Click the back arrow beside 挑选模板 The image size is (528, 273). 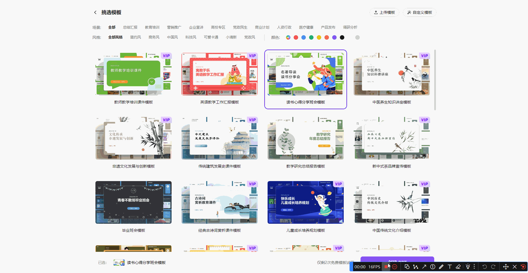pyautogui.click(x=95, y=12)
